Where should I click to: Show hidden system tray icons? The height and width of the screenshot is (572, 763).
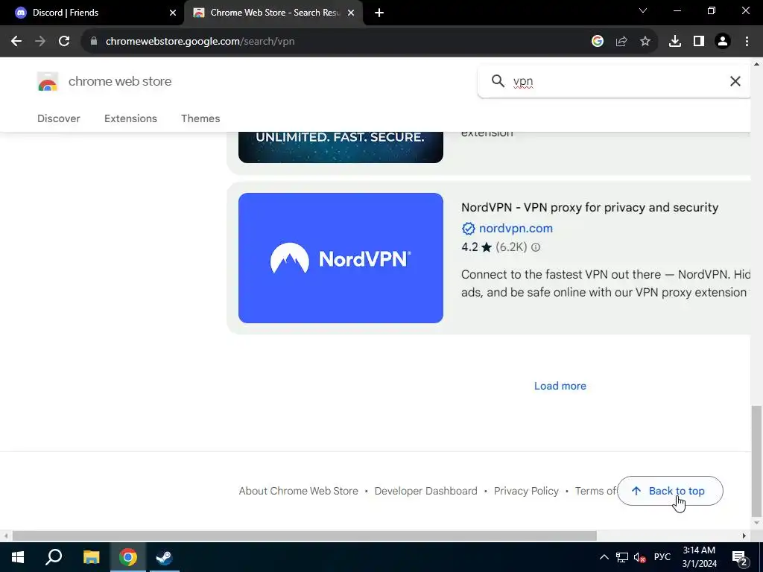(x=604, y=557)
